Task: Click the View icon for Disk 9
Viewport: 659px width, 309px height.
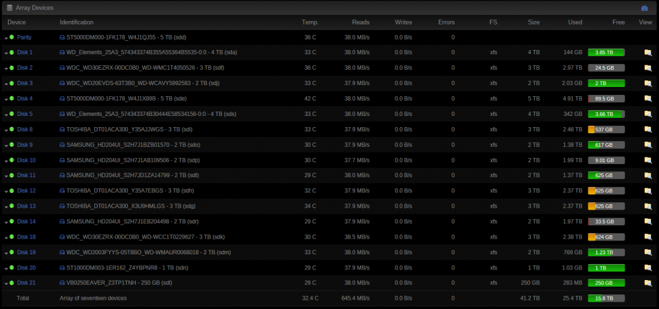Action: tap(648, 145)
